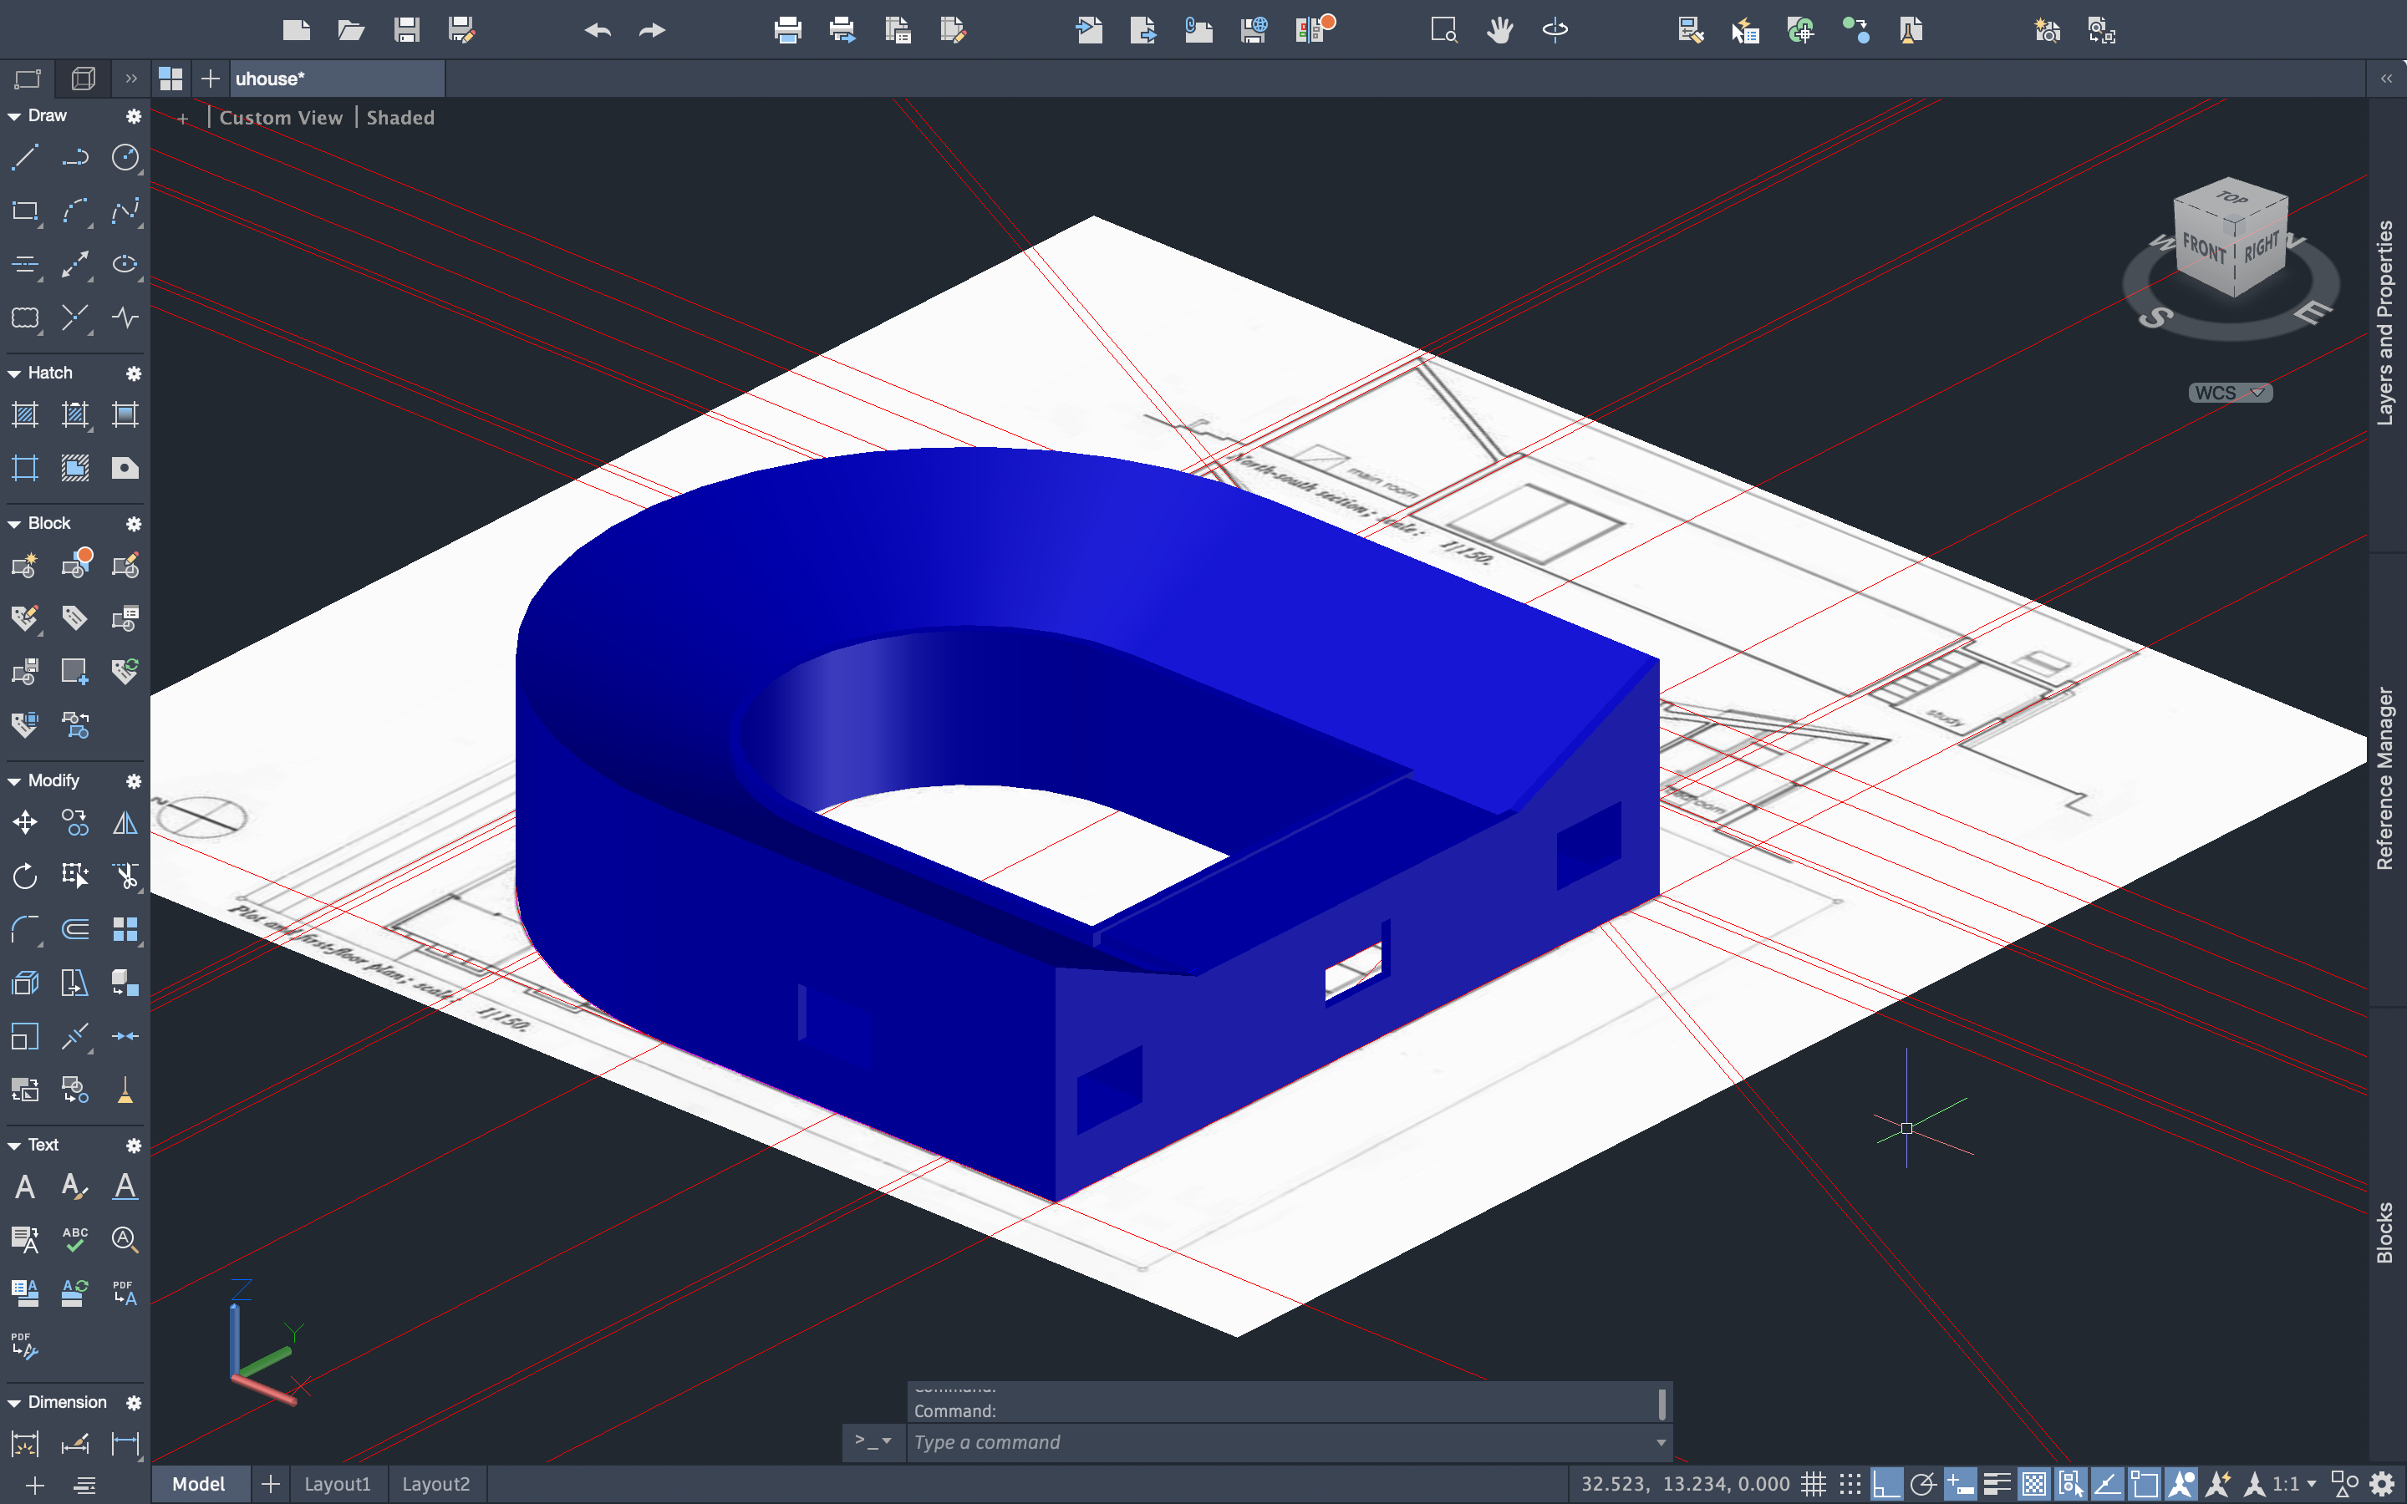This screenshot has height=1504, width=2407.
Task: Toggle lineweight display in status bar
Action: tap(1996, 1484)
